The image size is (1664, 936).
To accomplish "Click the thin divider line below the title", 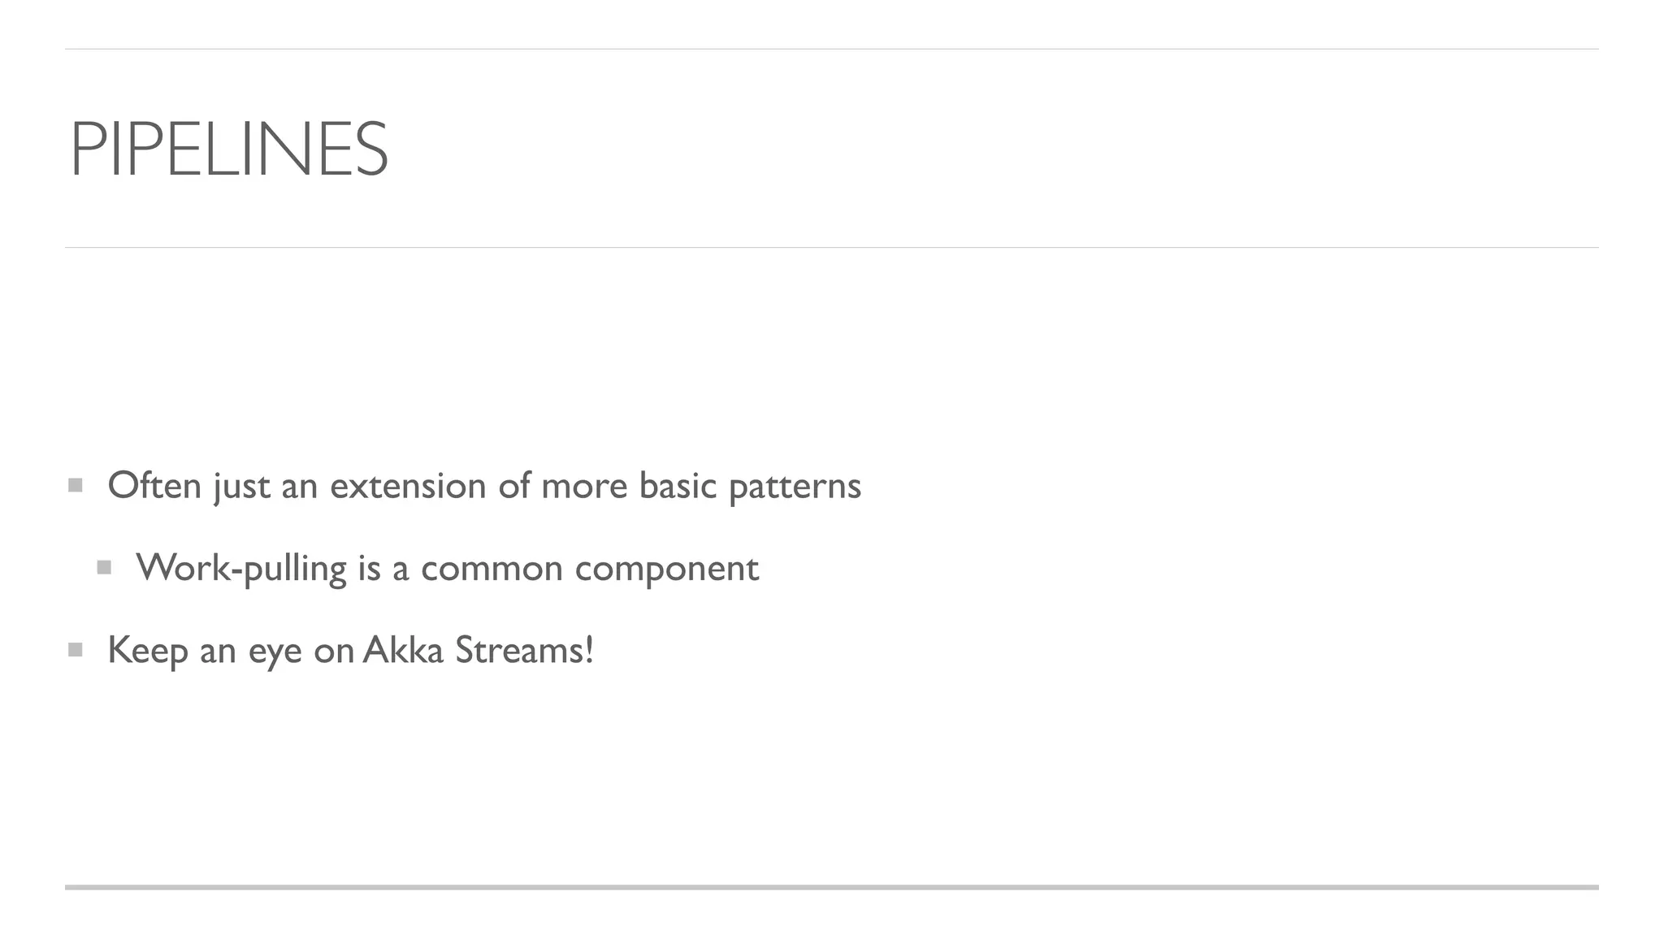I will coord(832,247).
